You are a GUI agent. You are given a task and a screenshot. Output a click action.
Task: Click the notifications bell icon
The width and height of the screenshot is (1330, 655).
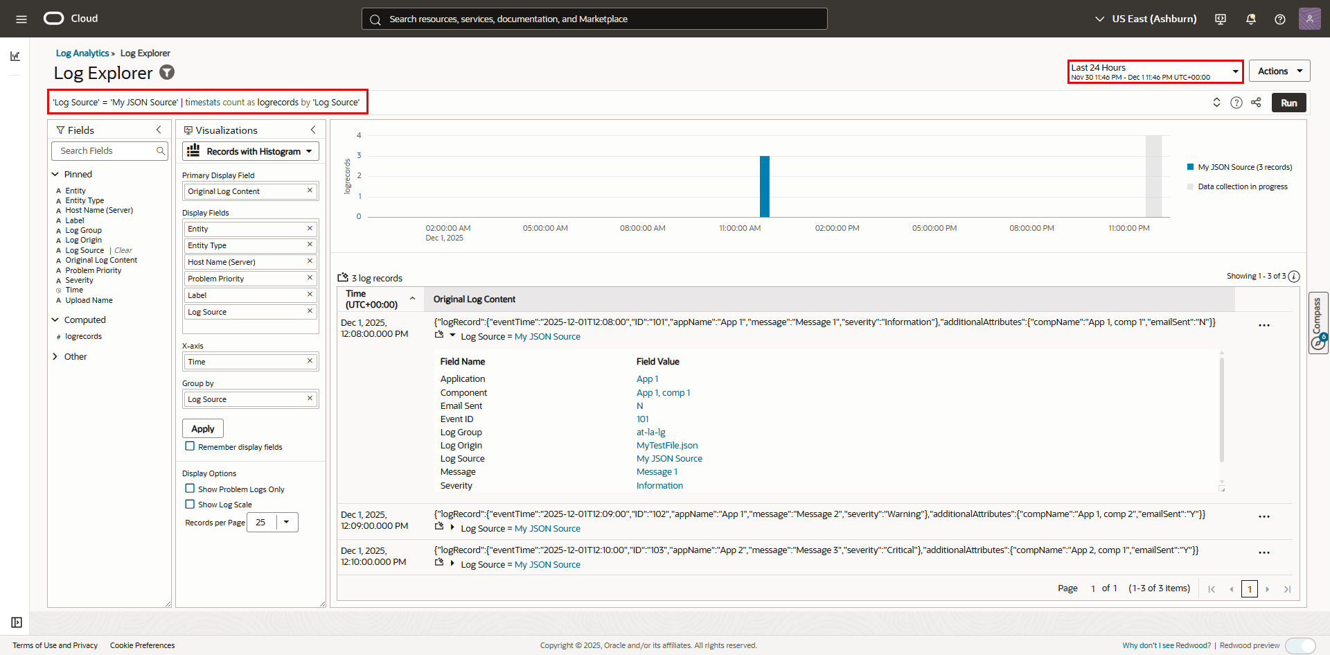click(1250, 19)
